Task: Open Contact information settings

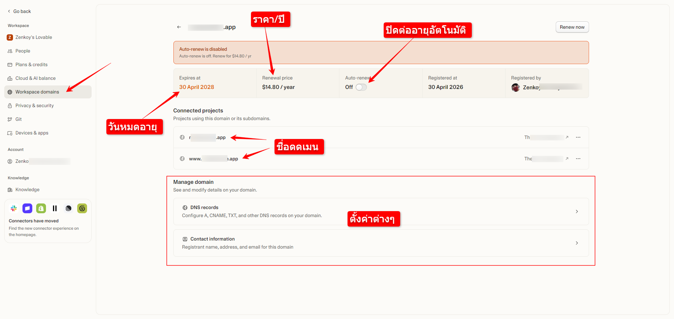Action: click(x=381, y=243)
